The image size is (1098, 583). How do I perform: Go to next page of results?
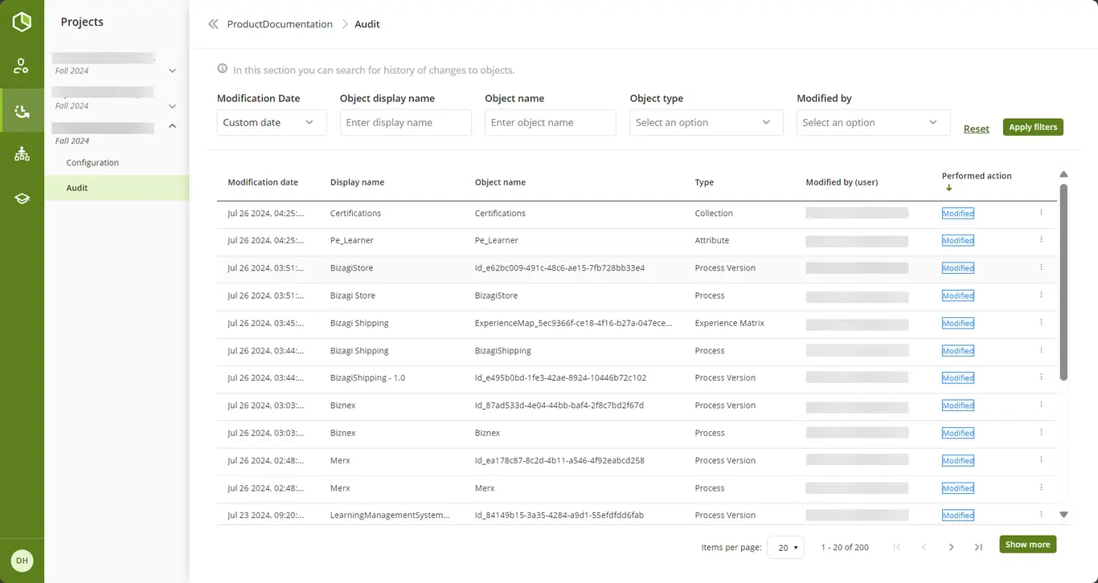click(x=951, y=547)
